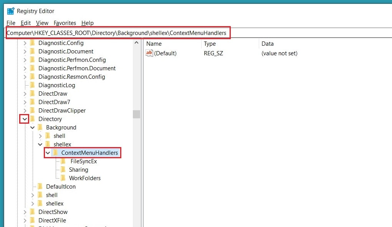The height and width of the screenshot is (227, 392).
Task: Select the ContextMenuHandlers folder icon
Action: pyautogui.click(x=56, y=153)
